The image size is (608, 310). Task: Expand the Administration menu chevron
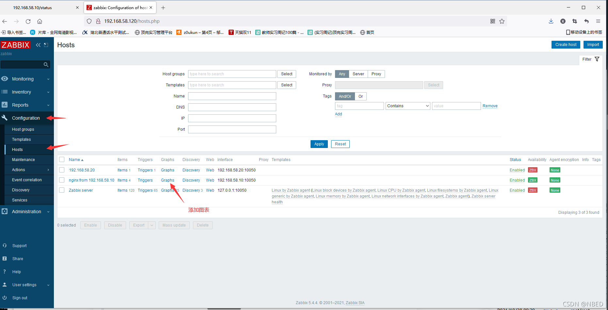coord(48,212)
